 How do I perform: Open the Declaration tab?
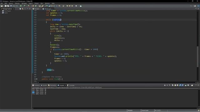point(52,85)
